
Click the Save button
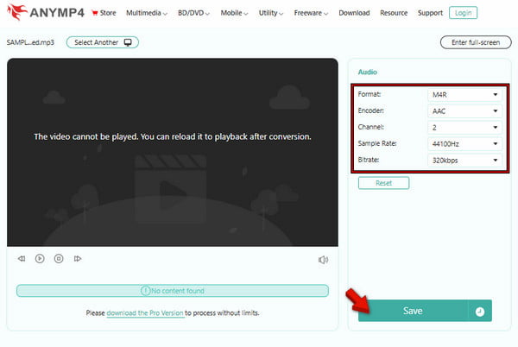pos(413,311)
